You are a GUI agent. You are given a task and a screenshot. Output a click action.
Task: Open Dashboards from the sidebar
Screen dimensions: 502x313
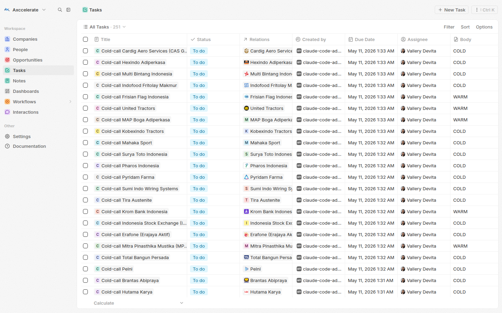click(x=38, y=91)
